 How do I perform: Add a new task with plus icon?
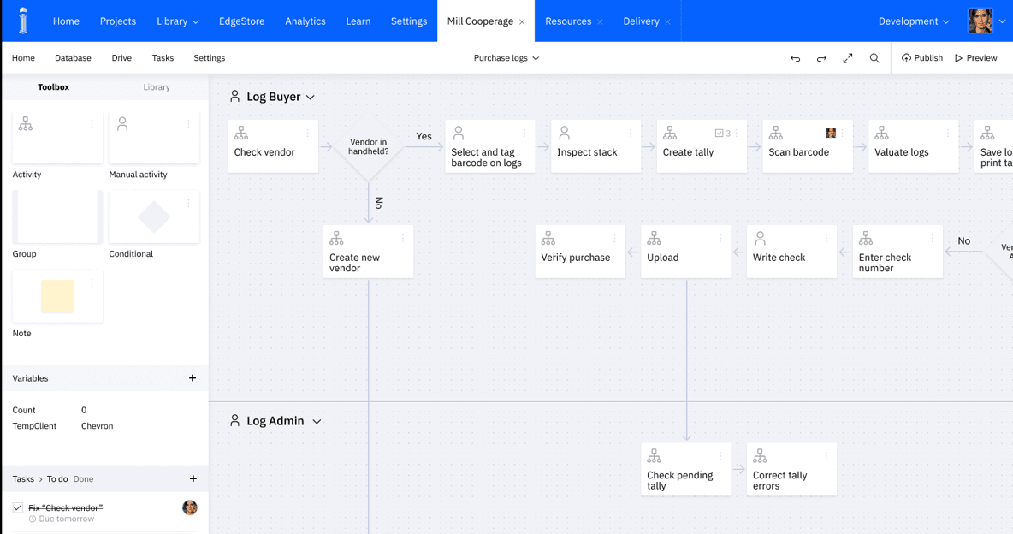click(x=193, y=479)
